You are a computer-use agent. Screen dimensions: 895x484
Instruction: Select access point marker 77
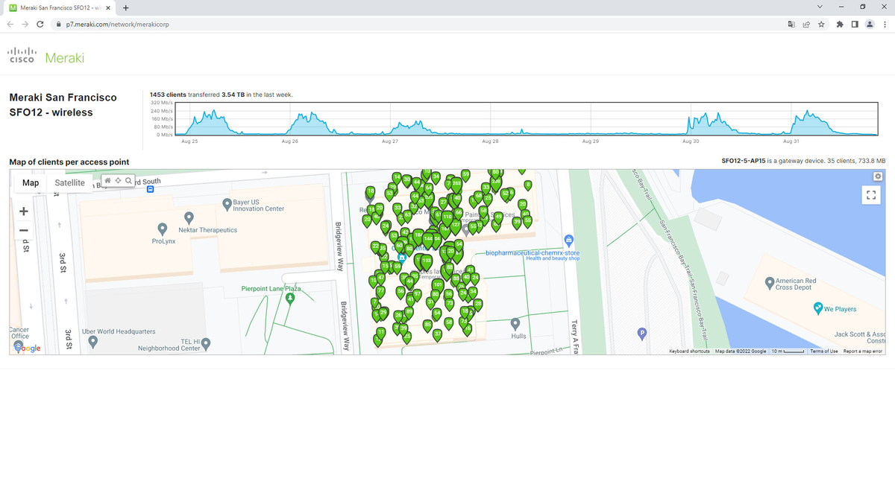(x=380, y=292)
